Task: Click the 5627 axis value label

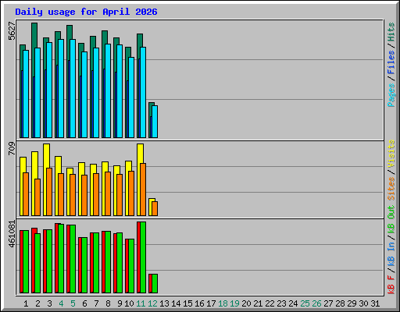Action: coord(12,31)
